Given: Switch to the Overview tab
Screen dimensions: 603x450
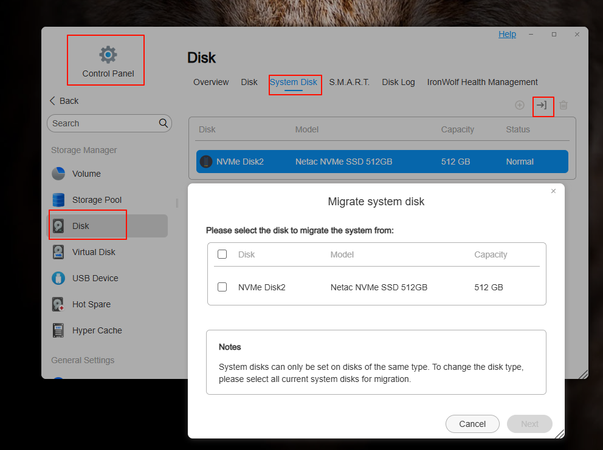Looking at the screenshot, I should point(211,82).
